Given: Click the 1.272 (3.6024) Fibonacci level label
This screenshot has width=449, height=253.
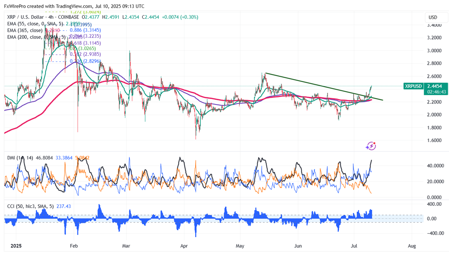Looking at the screenshot, I should [86, 12].
